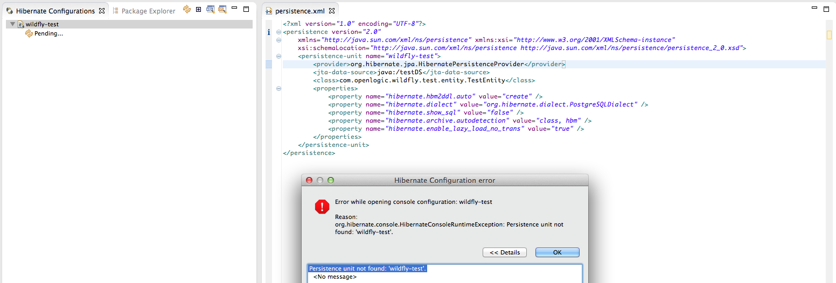
Task: Maximize the persistence.xml editor area
Action: point(825,9)
